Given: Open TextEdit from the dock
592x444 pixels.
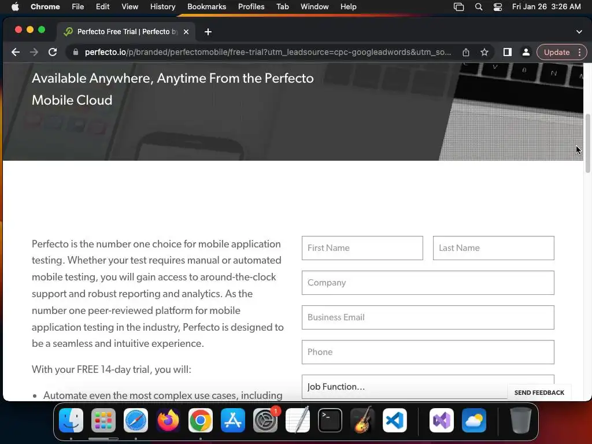Looking at the screenshot, I should [x=298, y=420].
